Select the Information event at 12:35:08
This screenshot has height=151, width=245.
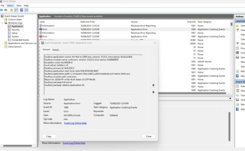click(x=134, y=33)
